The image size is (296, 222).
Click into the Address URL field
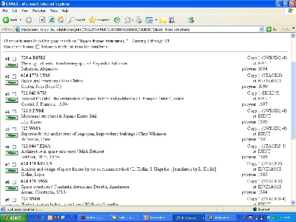[x=139, y=29]
